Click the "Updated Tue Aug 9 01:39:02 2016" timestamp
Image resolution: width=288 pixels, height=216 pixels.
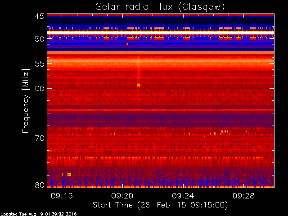tap(38, 214)
